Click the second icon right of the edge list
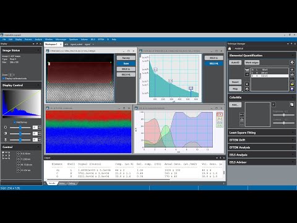297x223 pixels. 292,74
